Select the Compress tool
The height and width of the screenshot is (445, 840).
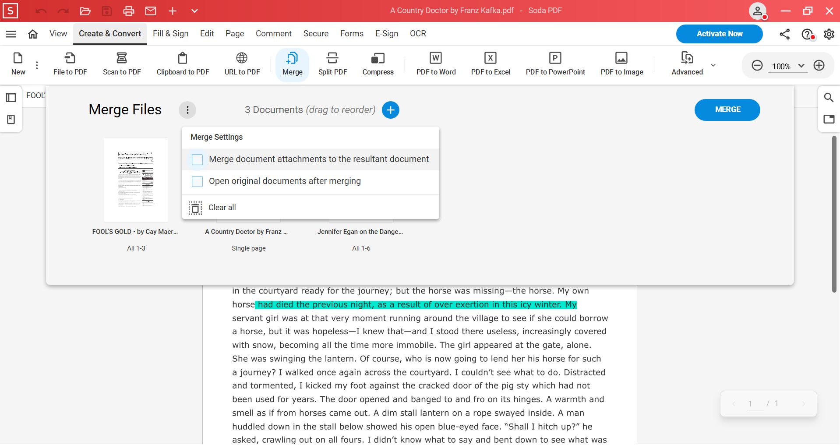[x=378, y=64]
